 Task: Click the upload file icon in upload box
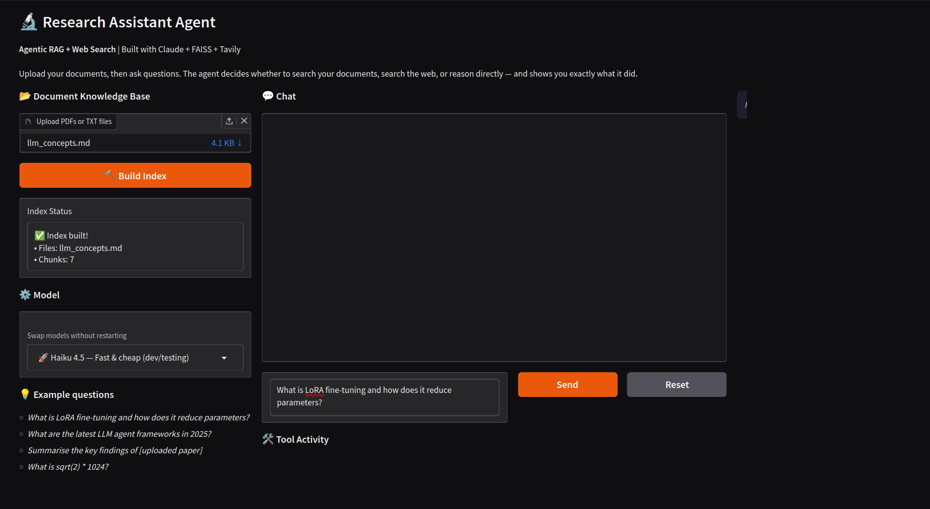229,121
